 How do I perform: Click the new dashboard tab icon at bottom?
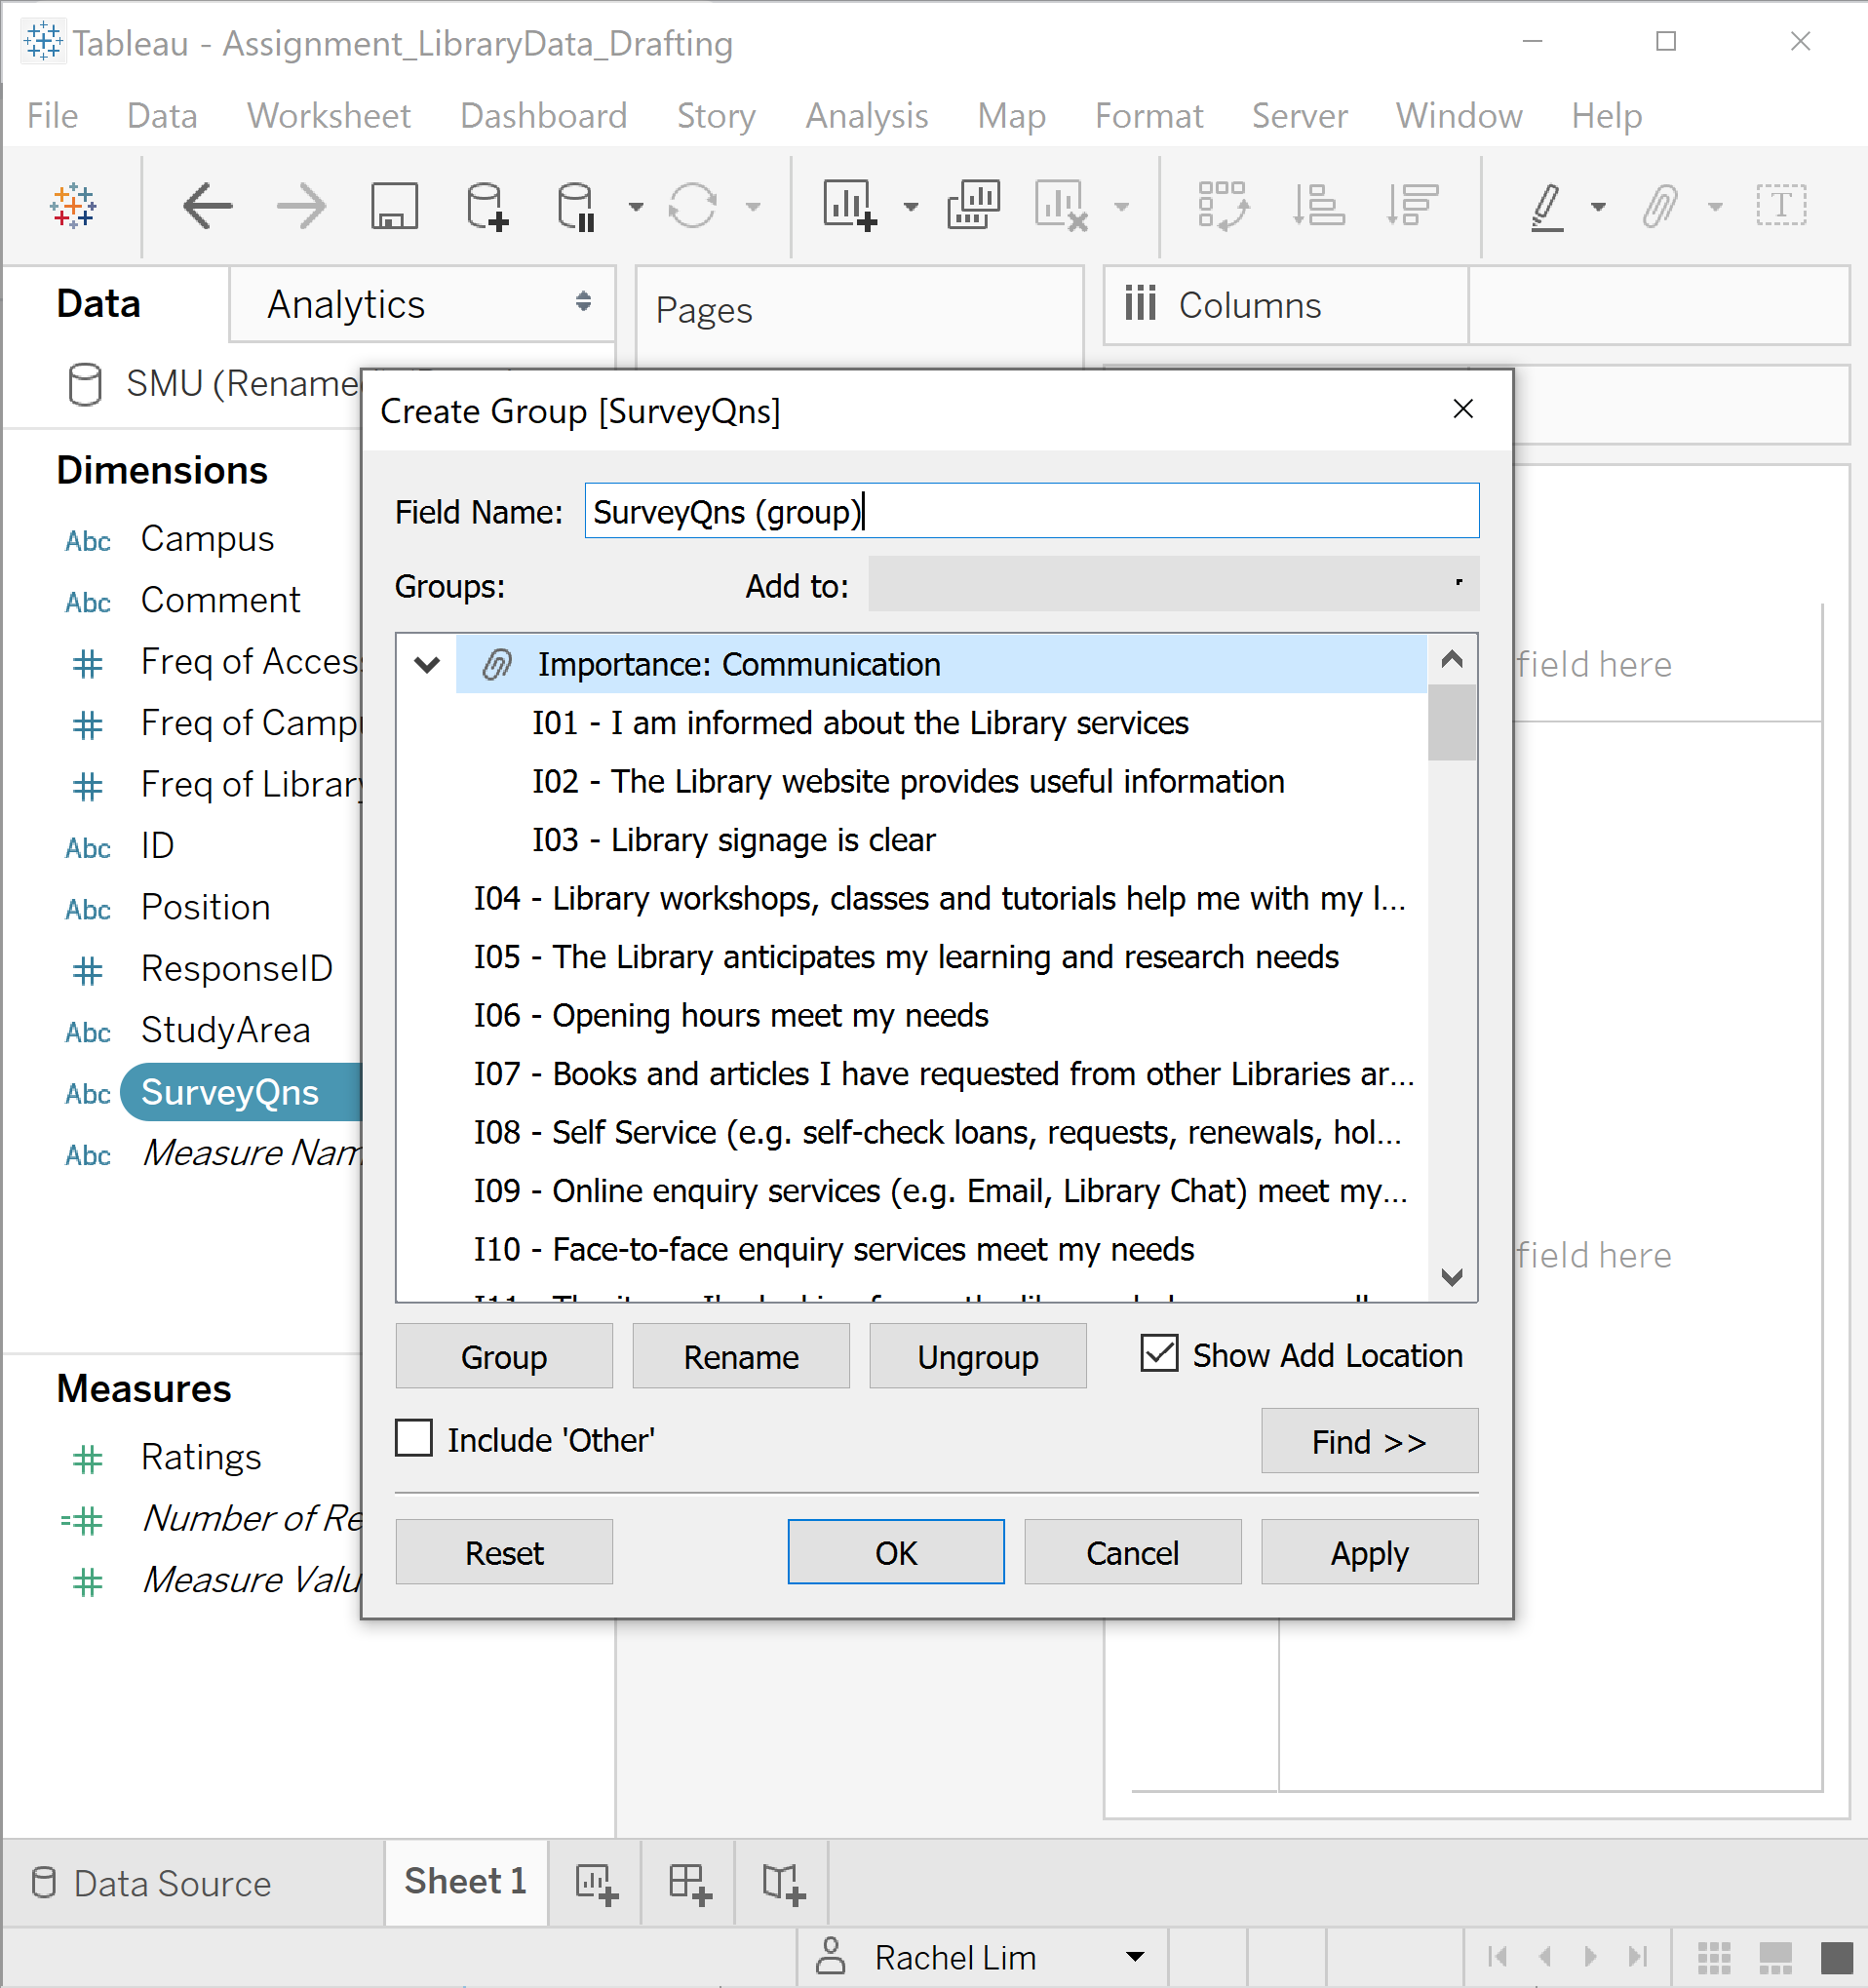coord(689,1884)
